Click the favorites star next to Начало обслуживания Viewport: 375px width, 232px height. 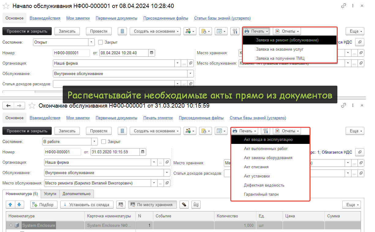[6, 6]
